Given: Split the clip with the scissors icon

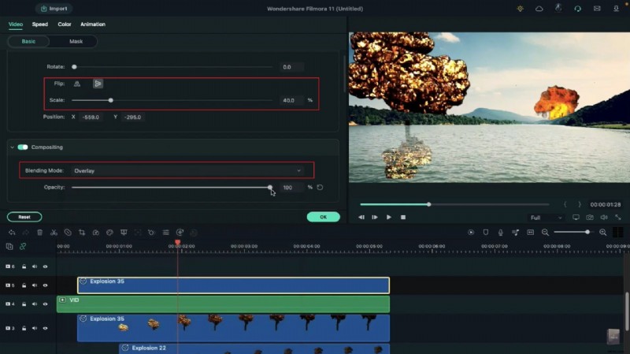Looking at the screenshot, I should (x=54, y=233).
